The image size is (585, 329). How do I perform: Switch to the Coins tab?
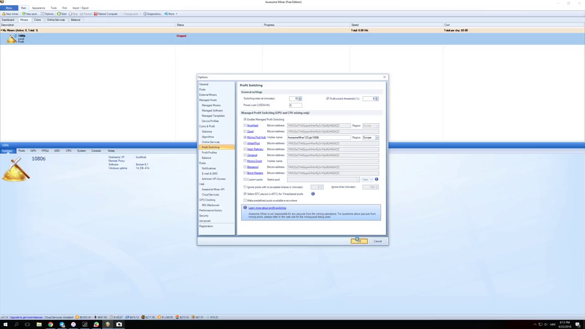point(37,20)
